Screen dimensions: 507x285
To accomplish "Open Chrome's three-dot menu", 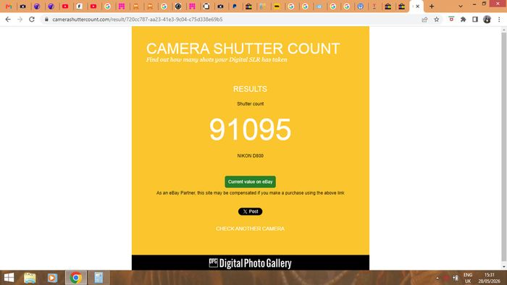I will coord(499,20).
